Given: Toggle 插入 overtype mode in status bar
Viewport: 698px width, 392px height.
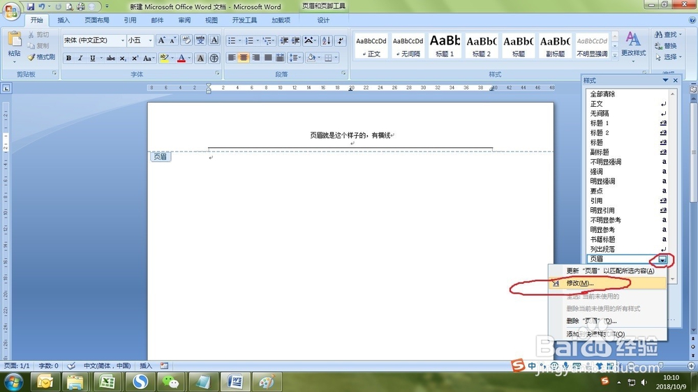Looking at the screenshot, I should point(146,365).
